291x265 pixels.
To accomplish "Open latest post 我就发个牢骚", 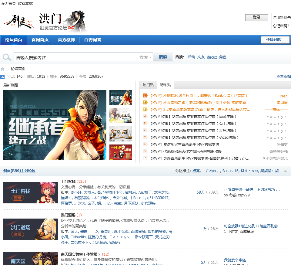I will pos(235,260).
